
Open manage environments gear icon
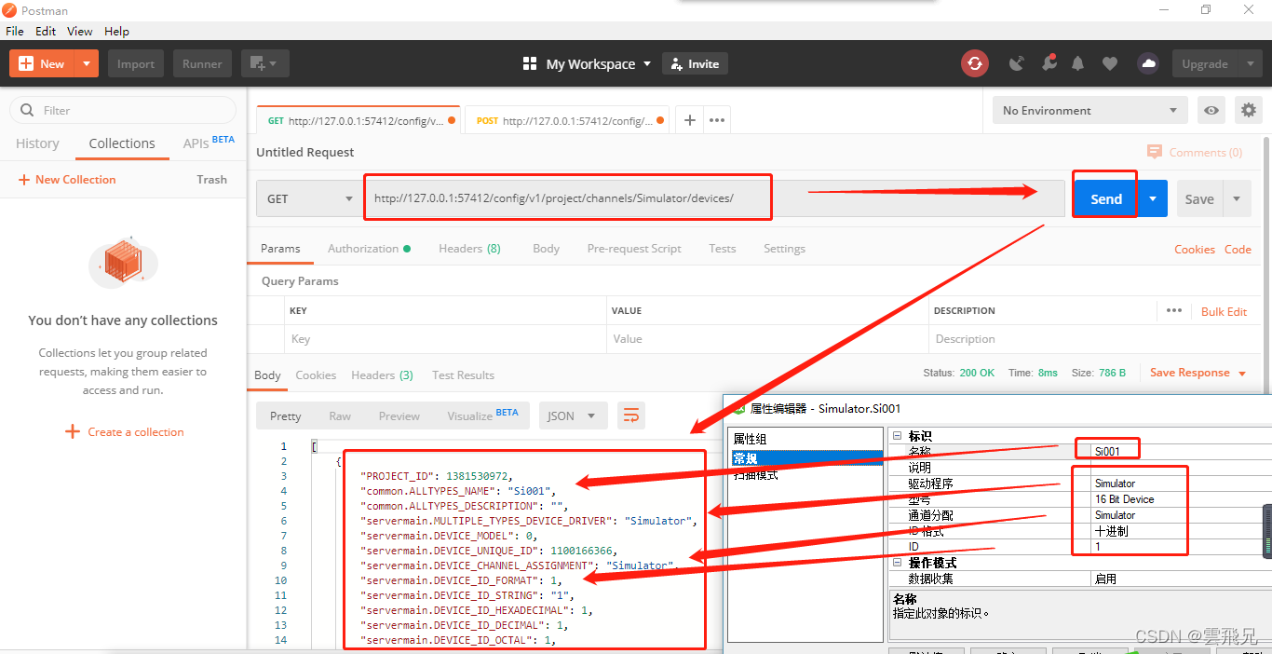(1249, 110)
